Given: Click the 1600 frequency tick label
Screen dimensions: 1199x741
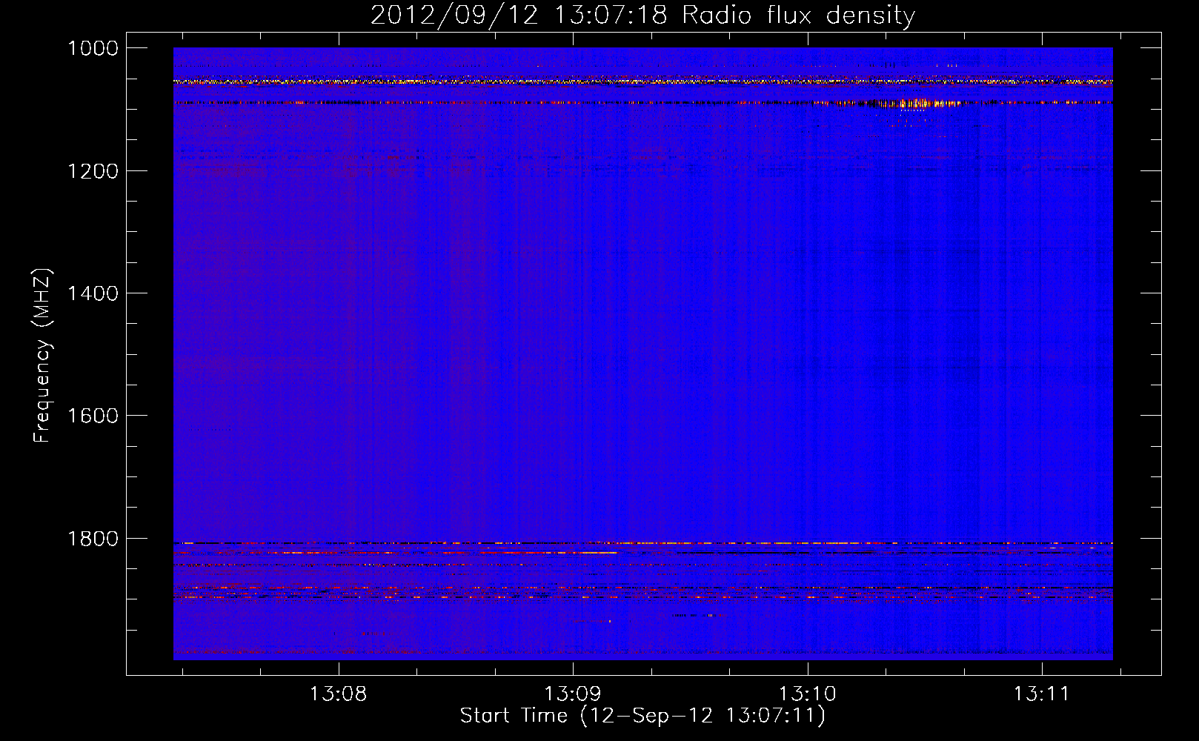Looking at the screenshot, I should pos(93,416).
